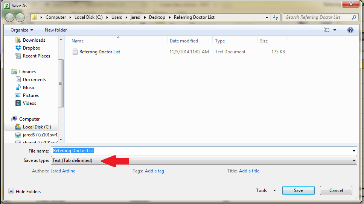Click the Add a tag link
364x204 pixels.
pos(154,171)
